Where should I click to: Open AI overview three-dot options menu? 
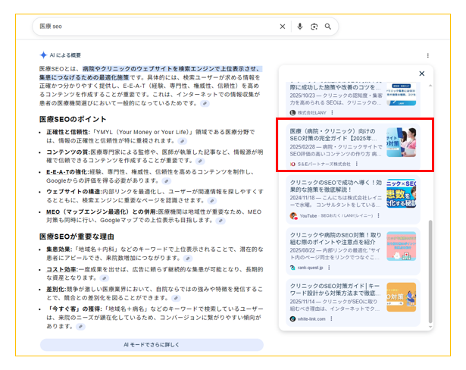[x=427, y=55]
